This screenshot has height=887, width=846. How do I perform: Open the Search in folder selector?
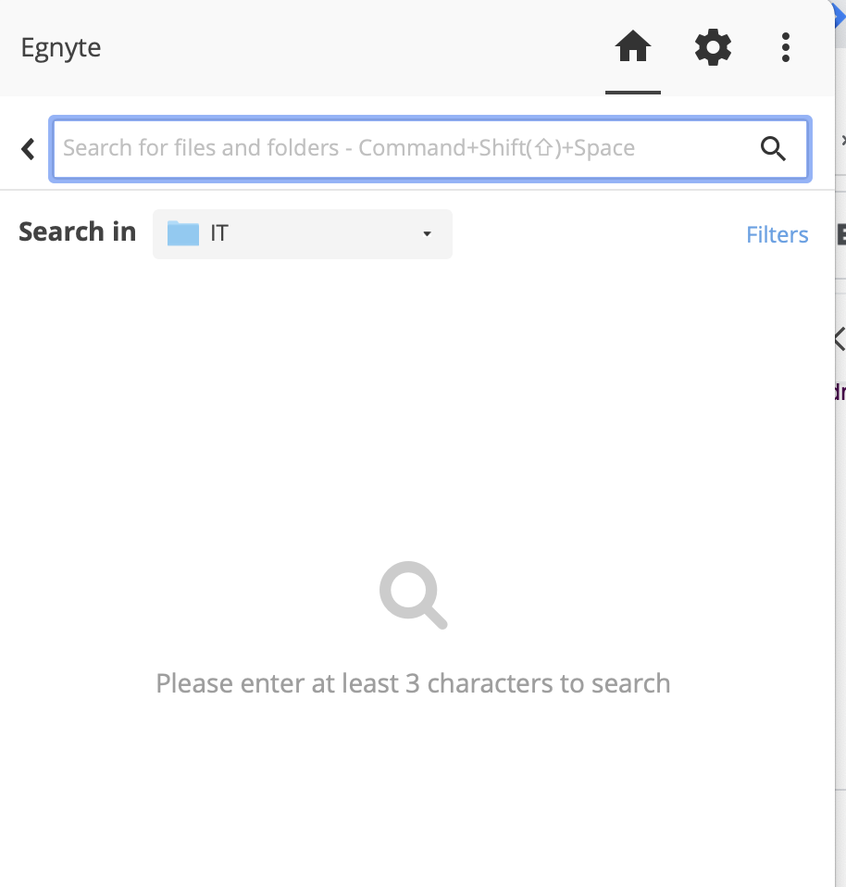pyautogui.click(x=302, y=234)
